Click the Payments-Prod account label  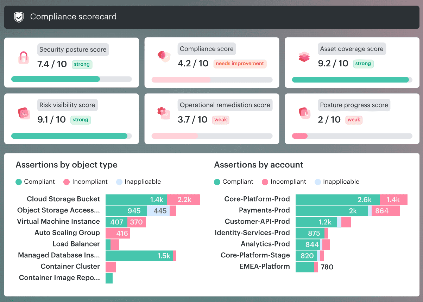tap(264, 210)
